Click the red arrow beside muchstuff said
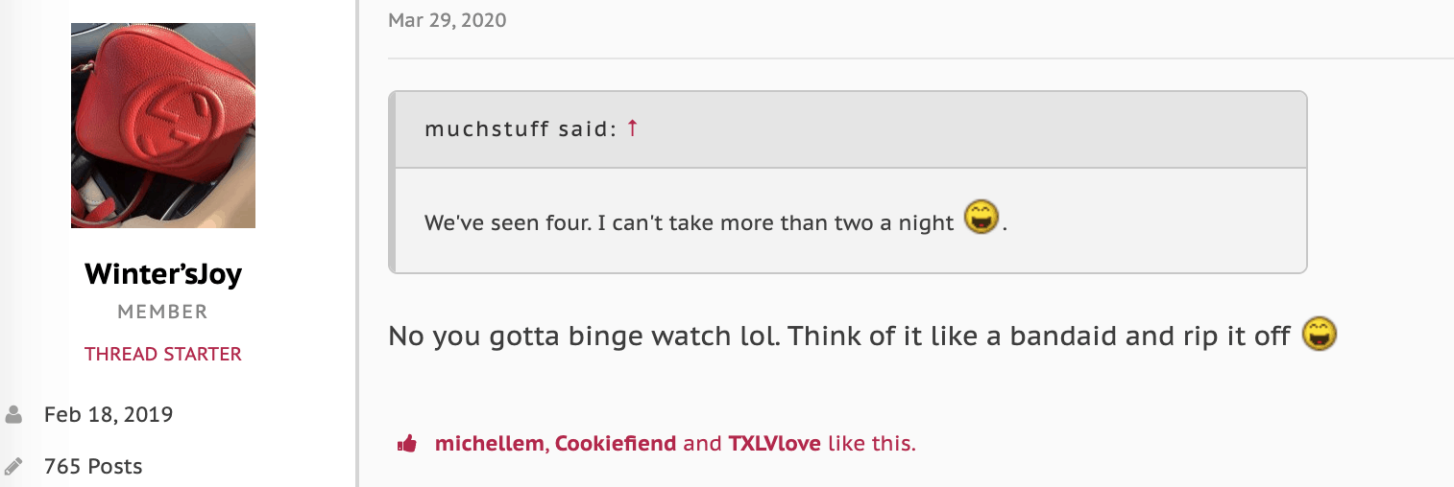The width and height of the screenshot is (1454, 487). click(632, 128)
